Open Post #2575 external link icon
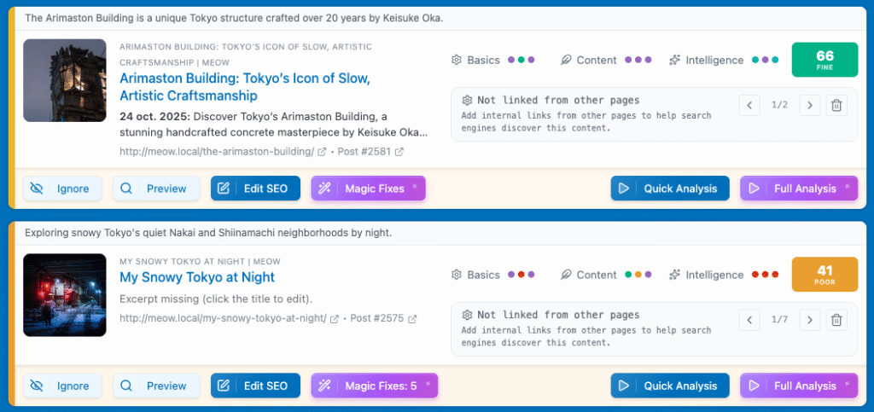874x412 pixels. click(412, 319)
